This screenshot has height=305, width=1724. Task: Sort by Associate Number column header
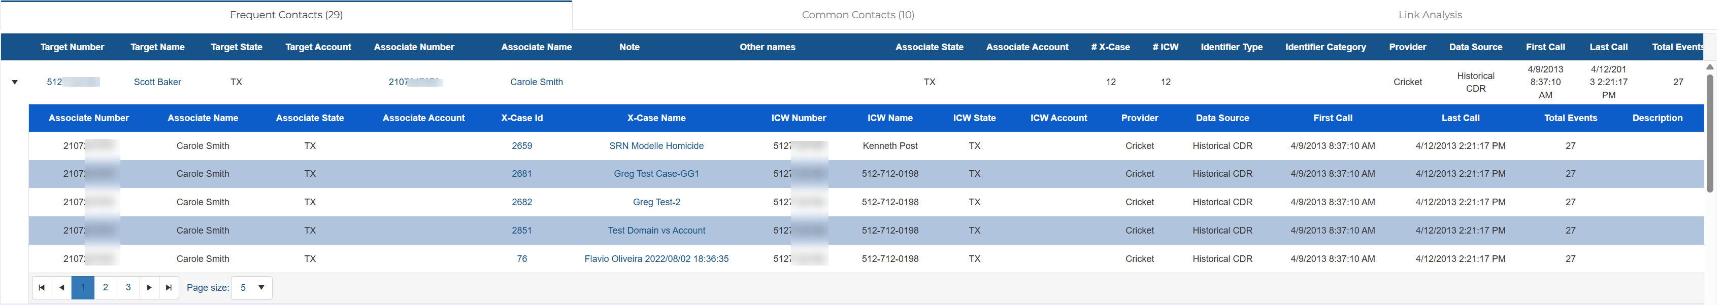coord(414,47)
